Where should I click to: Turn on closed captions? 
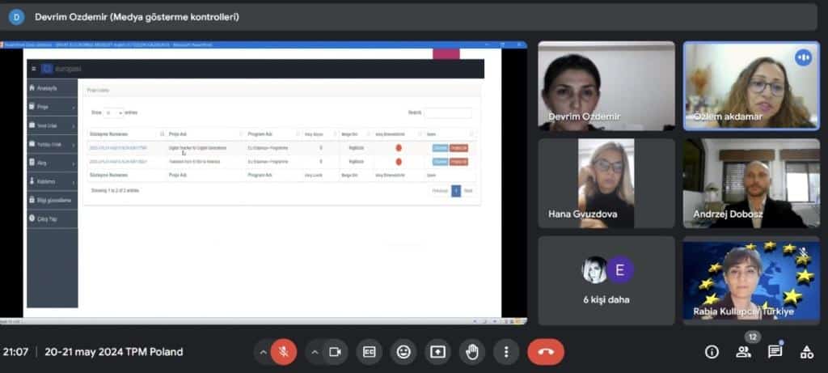click(x=369, y=351)
